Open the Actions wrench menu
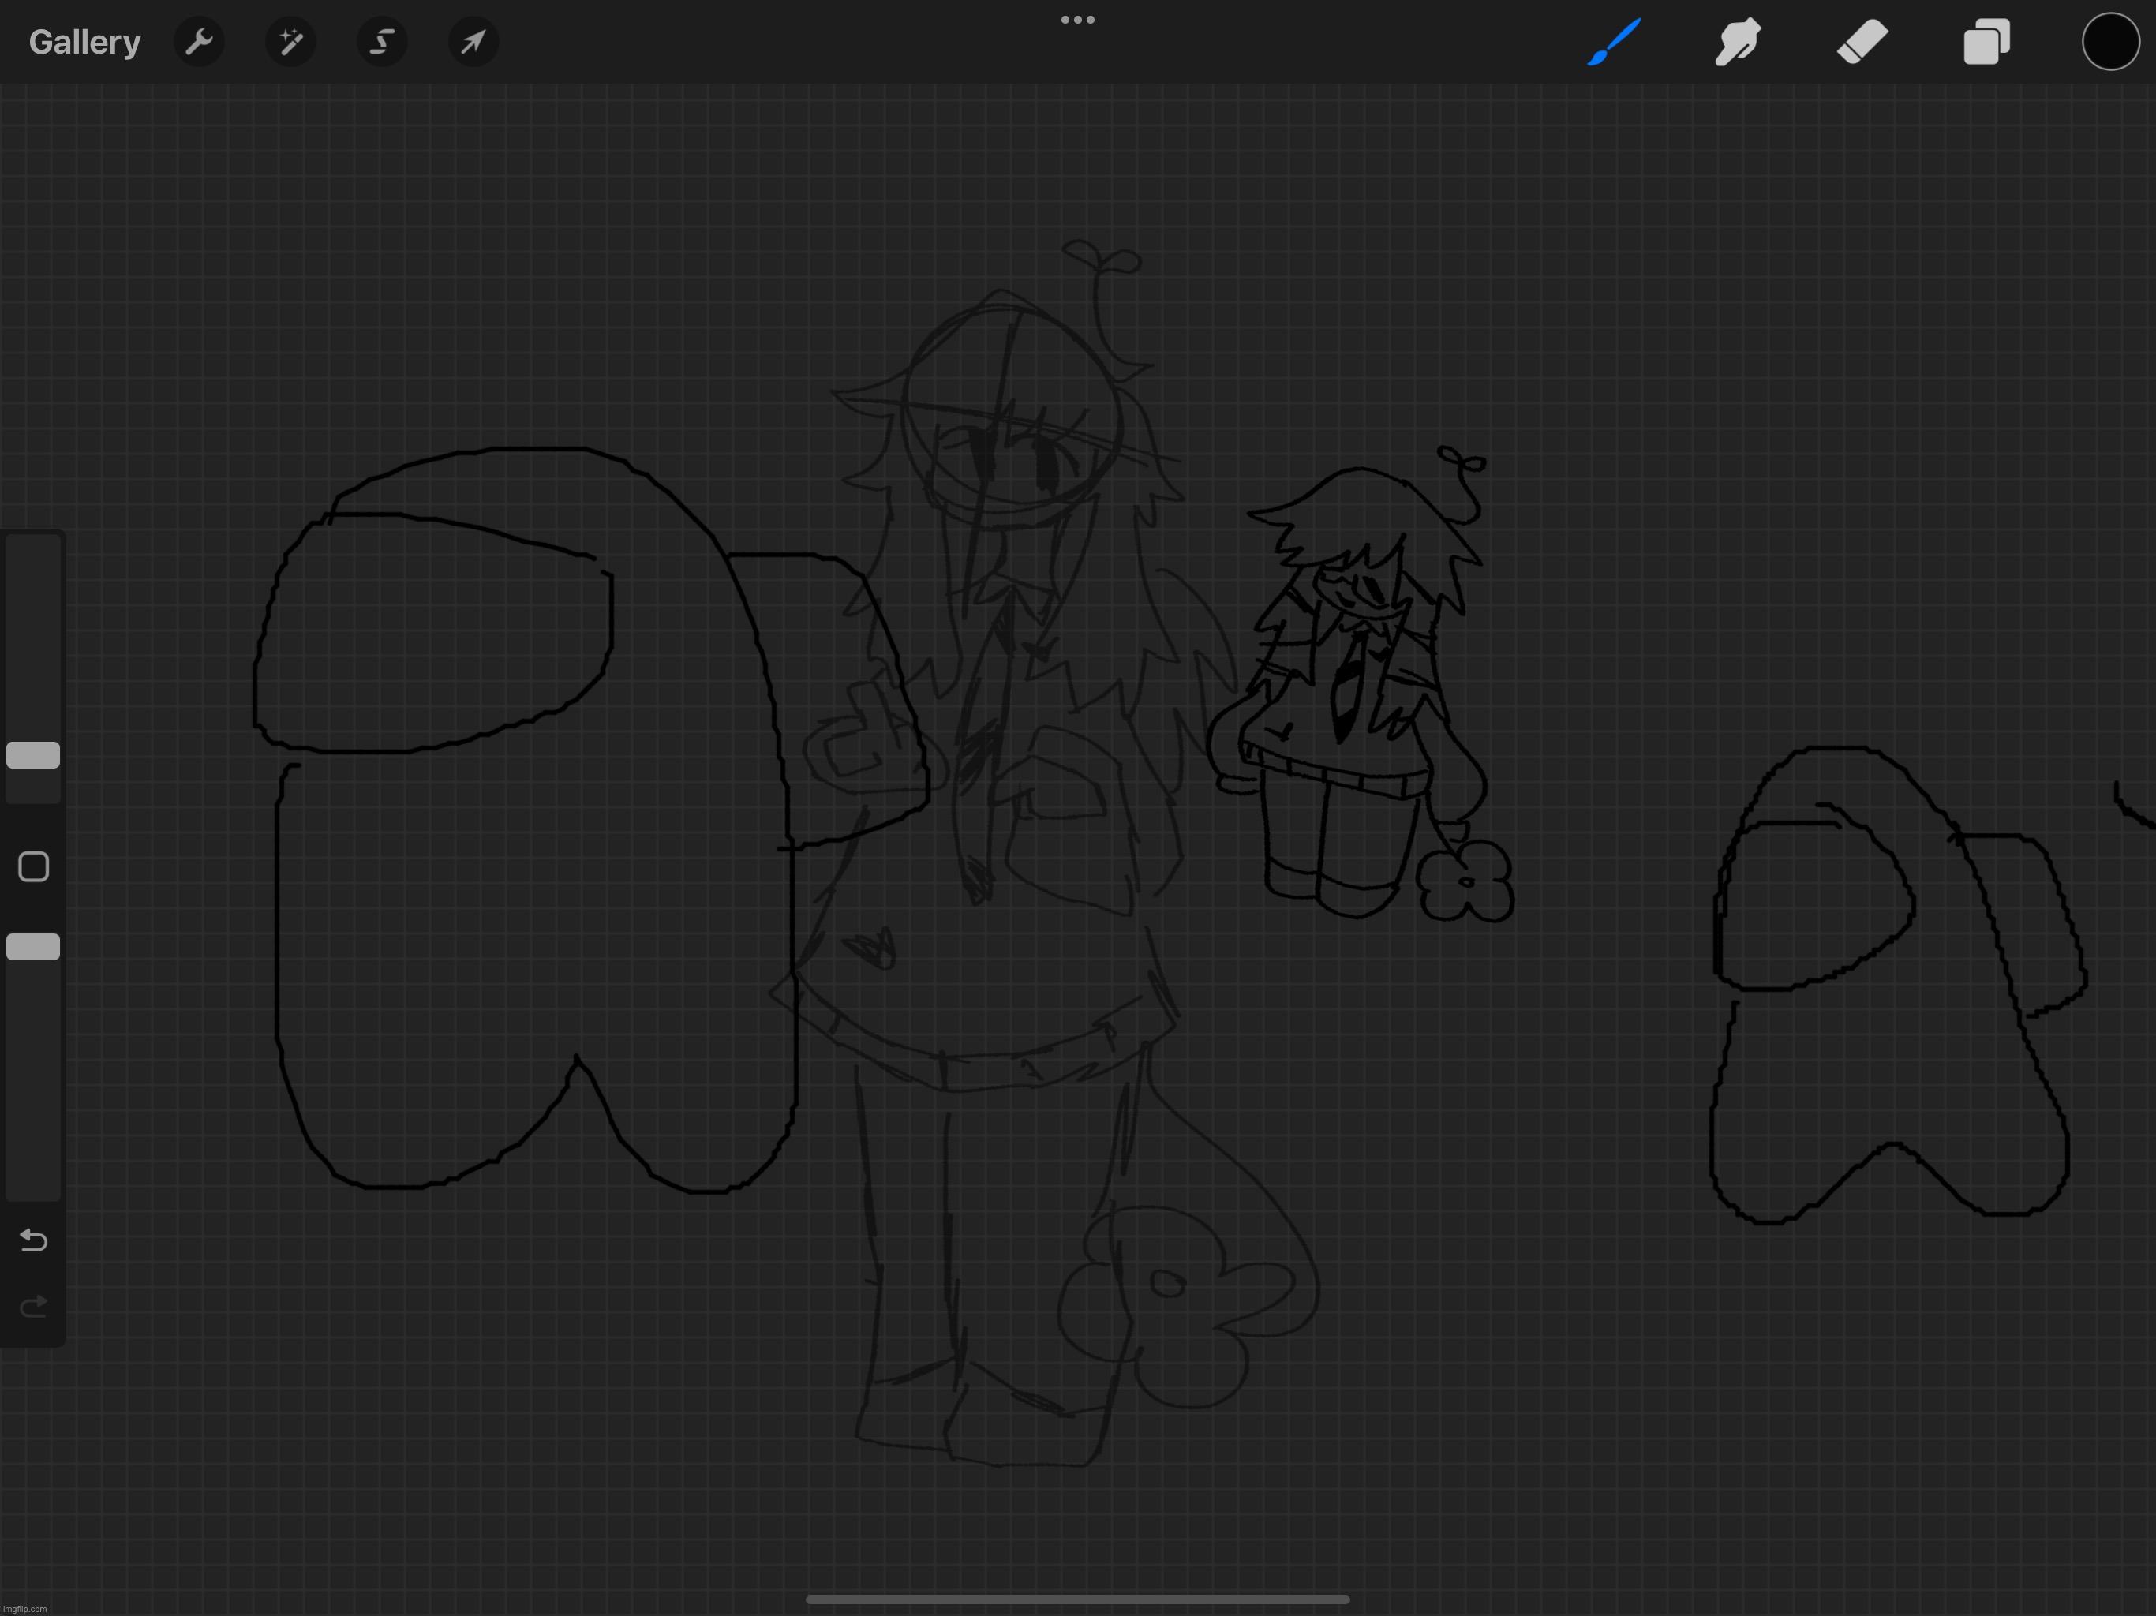The height and width of the screenshot is (1616, 2156). [199, 42]
